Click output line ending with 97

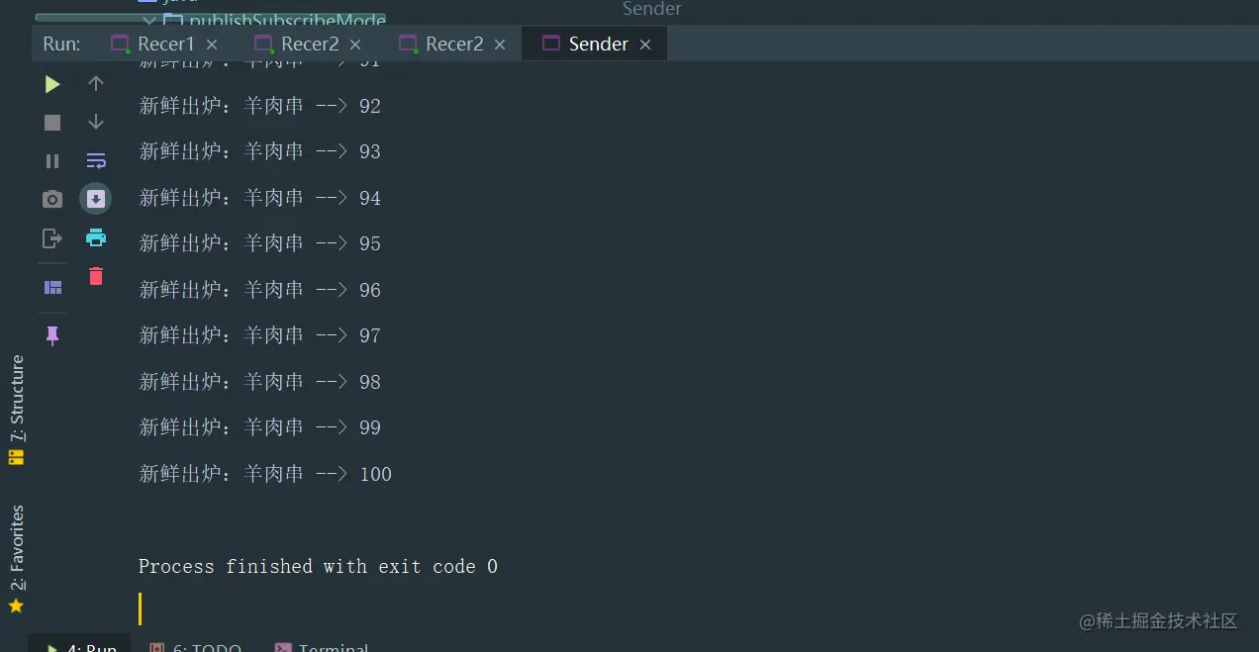(260, 335)
